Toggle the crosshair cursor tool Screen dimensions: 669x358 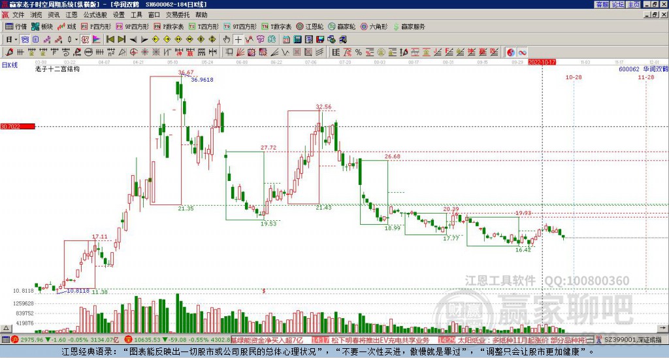238,40
